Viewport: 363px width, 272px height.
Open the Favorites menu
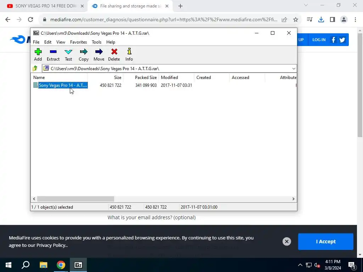coord(78,42)
